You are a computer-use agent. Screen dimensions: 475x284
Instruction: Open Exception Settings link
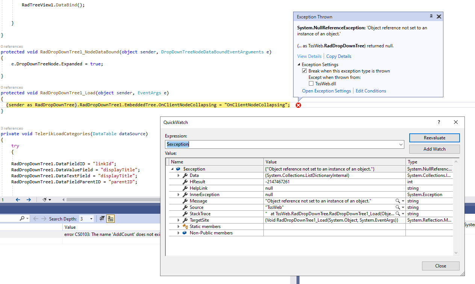(x=326, y=91)
